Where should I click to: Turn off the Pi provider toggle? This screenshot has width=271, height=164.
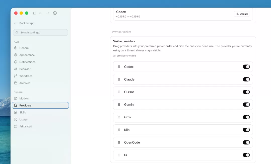click(x=246, y=155)
